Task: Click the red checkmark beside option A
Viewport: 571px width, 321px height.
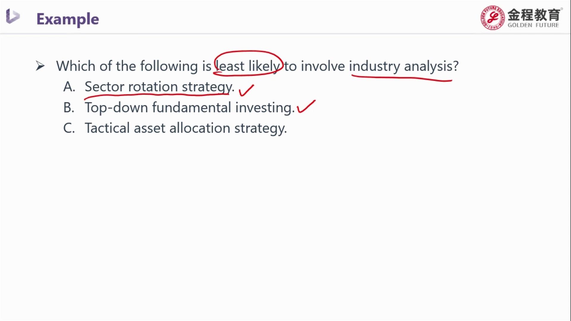Action: pos(246,90)
